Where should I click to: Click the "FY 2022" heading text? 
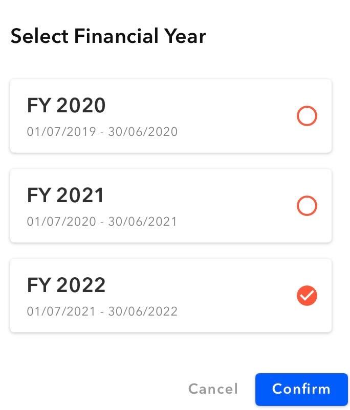(x=66, y=285)
